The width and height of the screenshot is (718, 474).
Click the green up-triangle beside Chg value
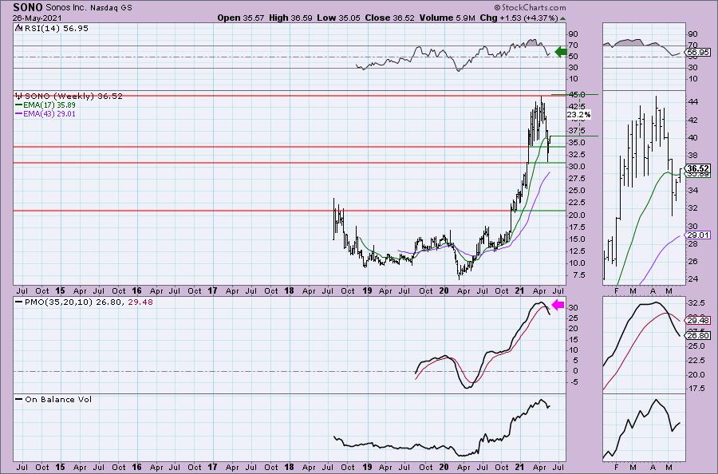point(562,18)
